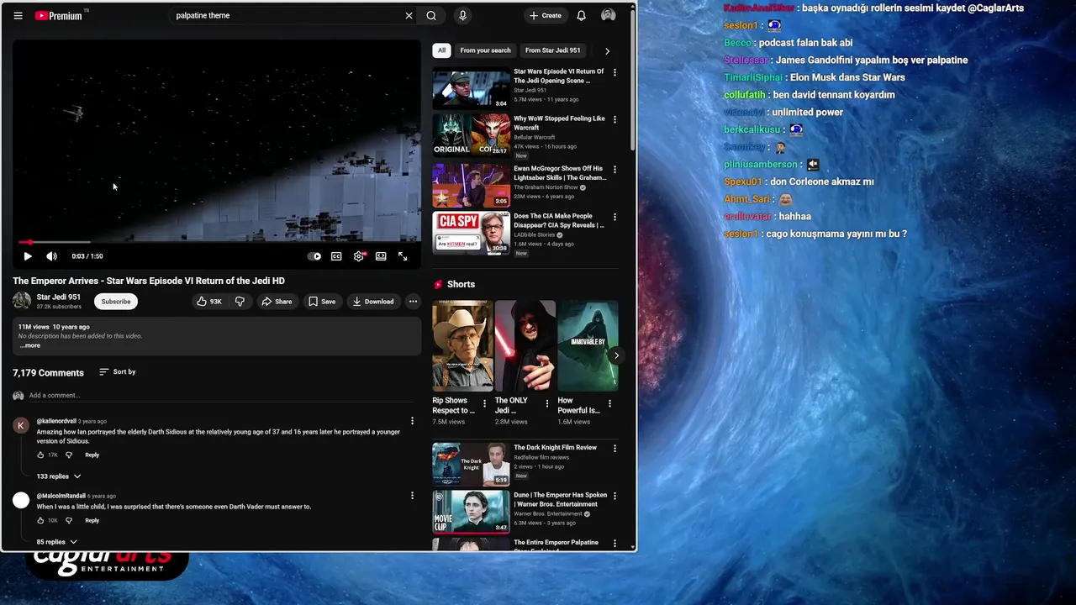The image size is (1076, 605).
Task: Open options for Star Wars opening scene video
Action: 614,73
